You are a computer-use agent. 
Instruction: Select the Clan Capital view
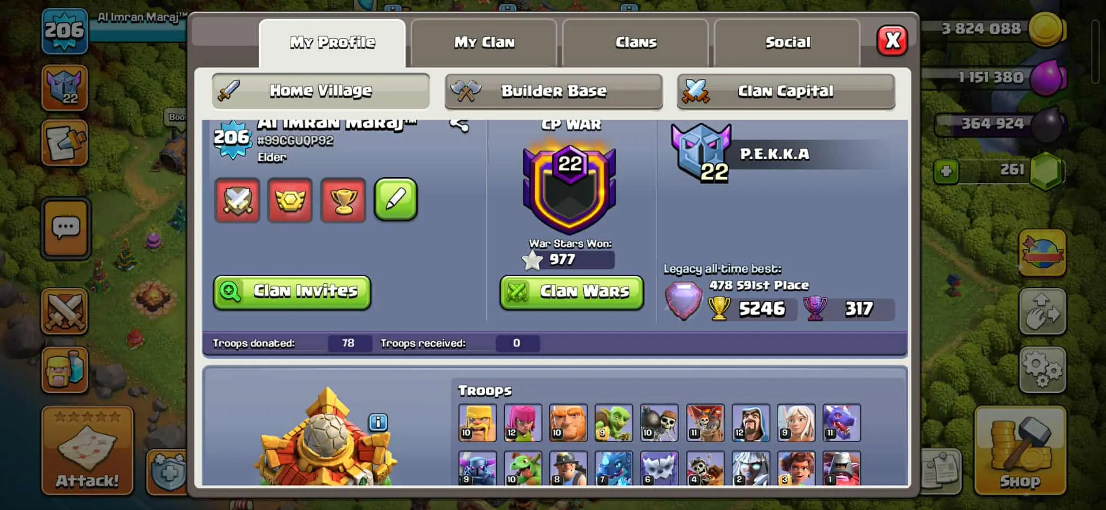click(786, 91)
